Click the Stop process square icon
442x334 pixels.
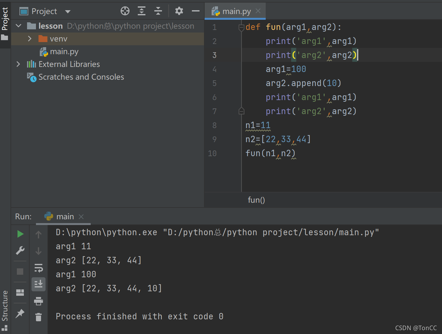point(20,271)
